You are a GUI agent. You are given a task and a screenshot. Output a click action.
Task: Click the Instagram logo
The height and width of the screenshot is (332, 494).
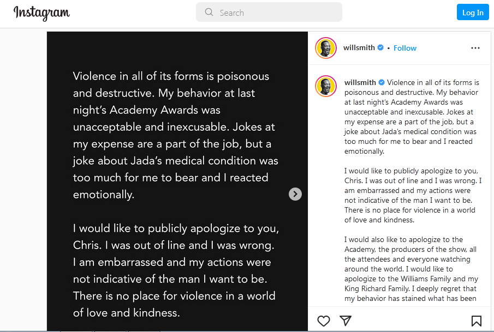[41, 13]
